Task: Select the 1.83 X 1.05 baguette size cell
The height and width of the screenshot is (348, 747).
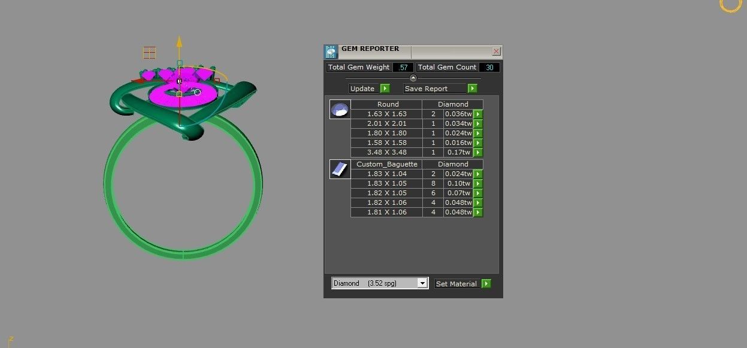Action: point(386,183)
